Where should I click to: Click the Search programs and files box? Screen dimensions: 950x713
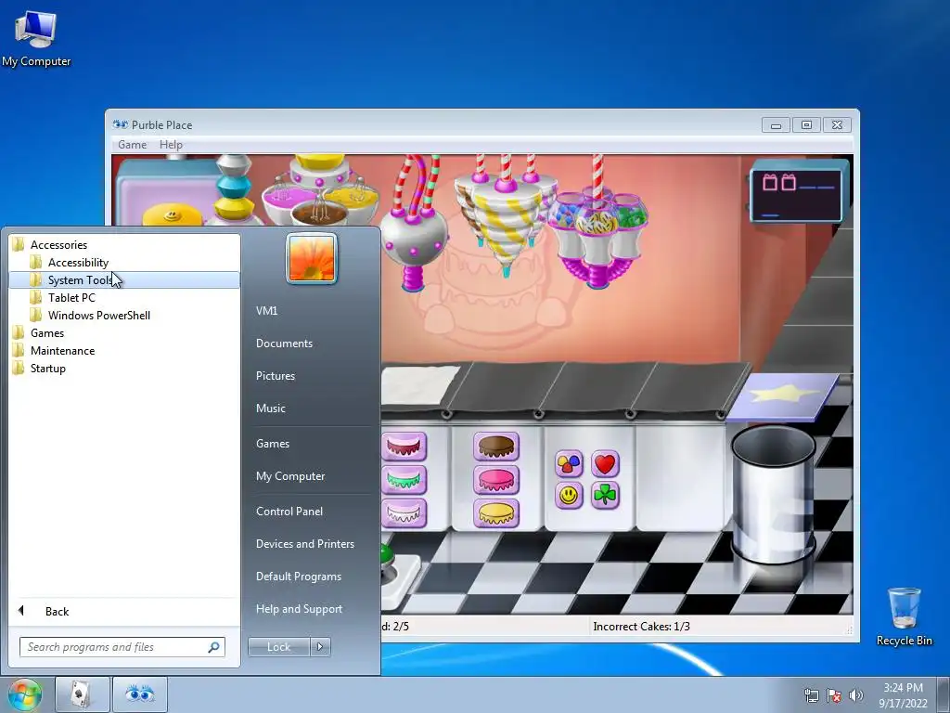(122, 647)
